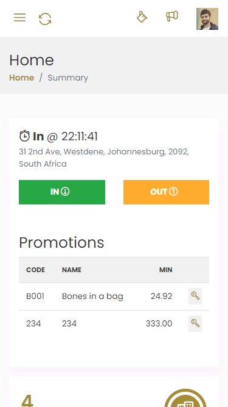Screen dimensions: 228x407
Task: Click the refresh sync icon
Action: [45, 19]
